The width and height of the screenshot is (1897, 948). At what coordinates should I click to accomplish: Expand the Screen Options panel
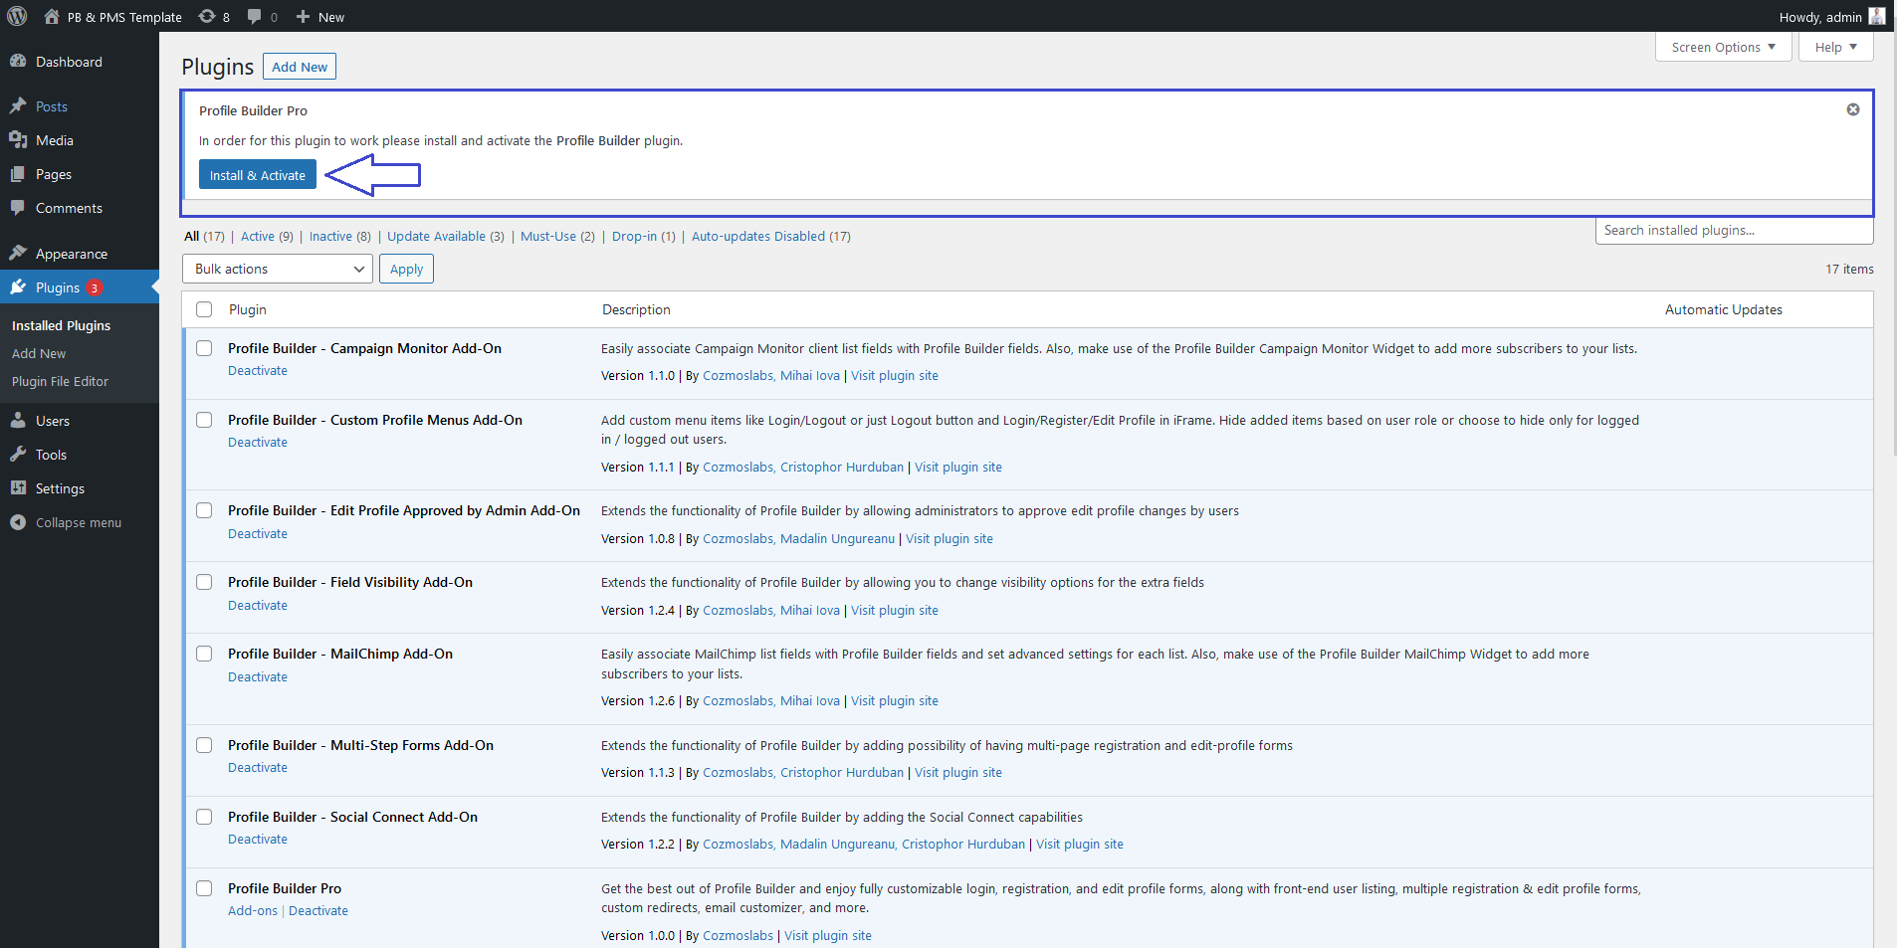point(1723,47)
